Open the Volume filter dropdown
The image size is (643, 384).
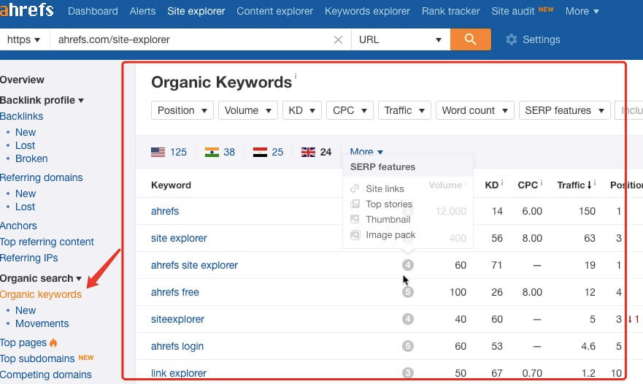pos(247,110)
